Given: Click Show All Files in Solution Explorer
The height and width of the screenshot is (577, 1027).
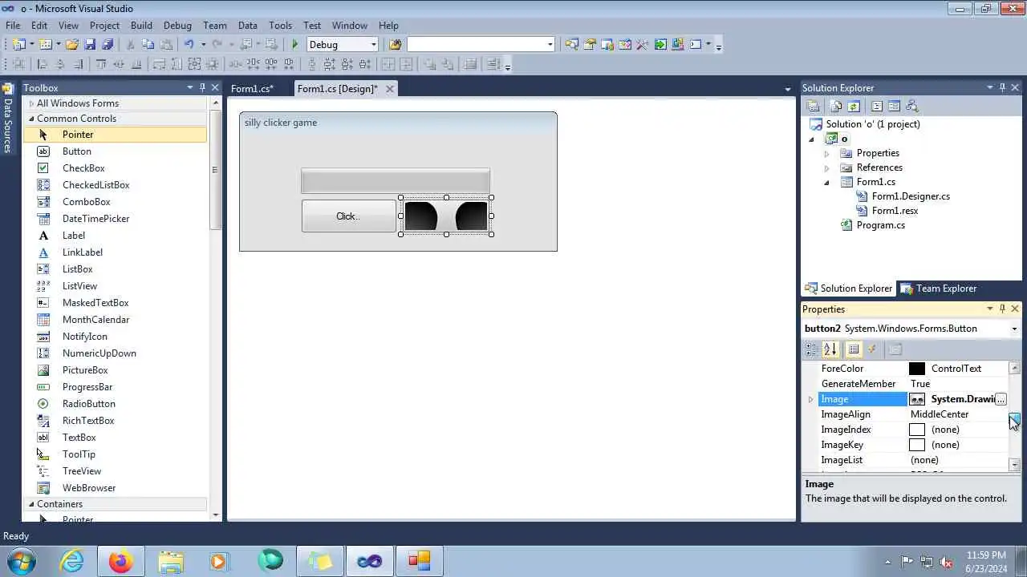Looking at the screenshot, I should coord(836,106).
